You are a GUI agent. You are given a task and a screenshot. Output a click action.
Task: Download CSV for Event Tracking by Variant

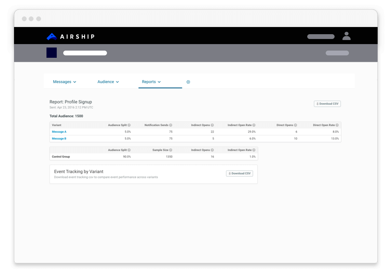click(x=239, y=173)
